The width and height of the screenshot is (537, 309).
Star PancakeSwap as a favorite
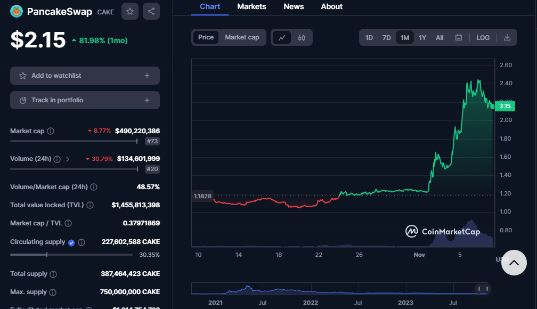[130, 11]
